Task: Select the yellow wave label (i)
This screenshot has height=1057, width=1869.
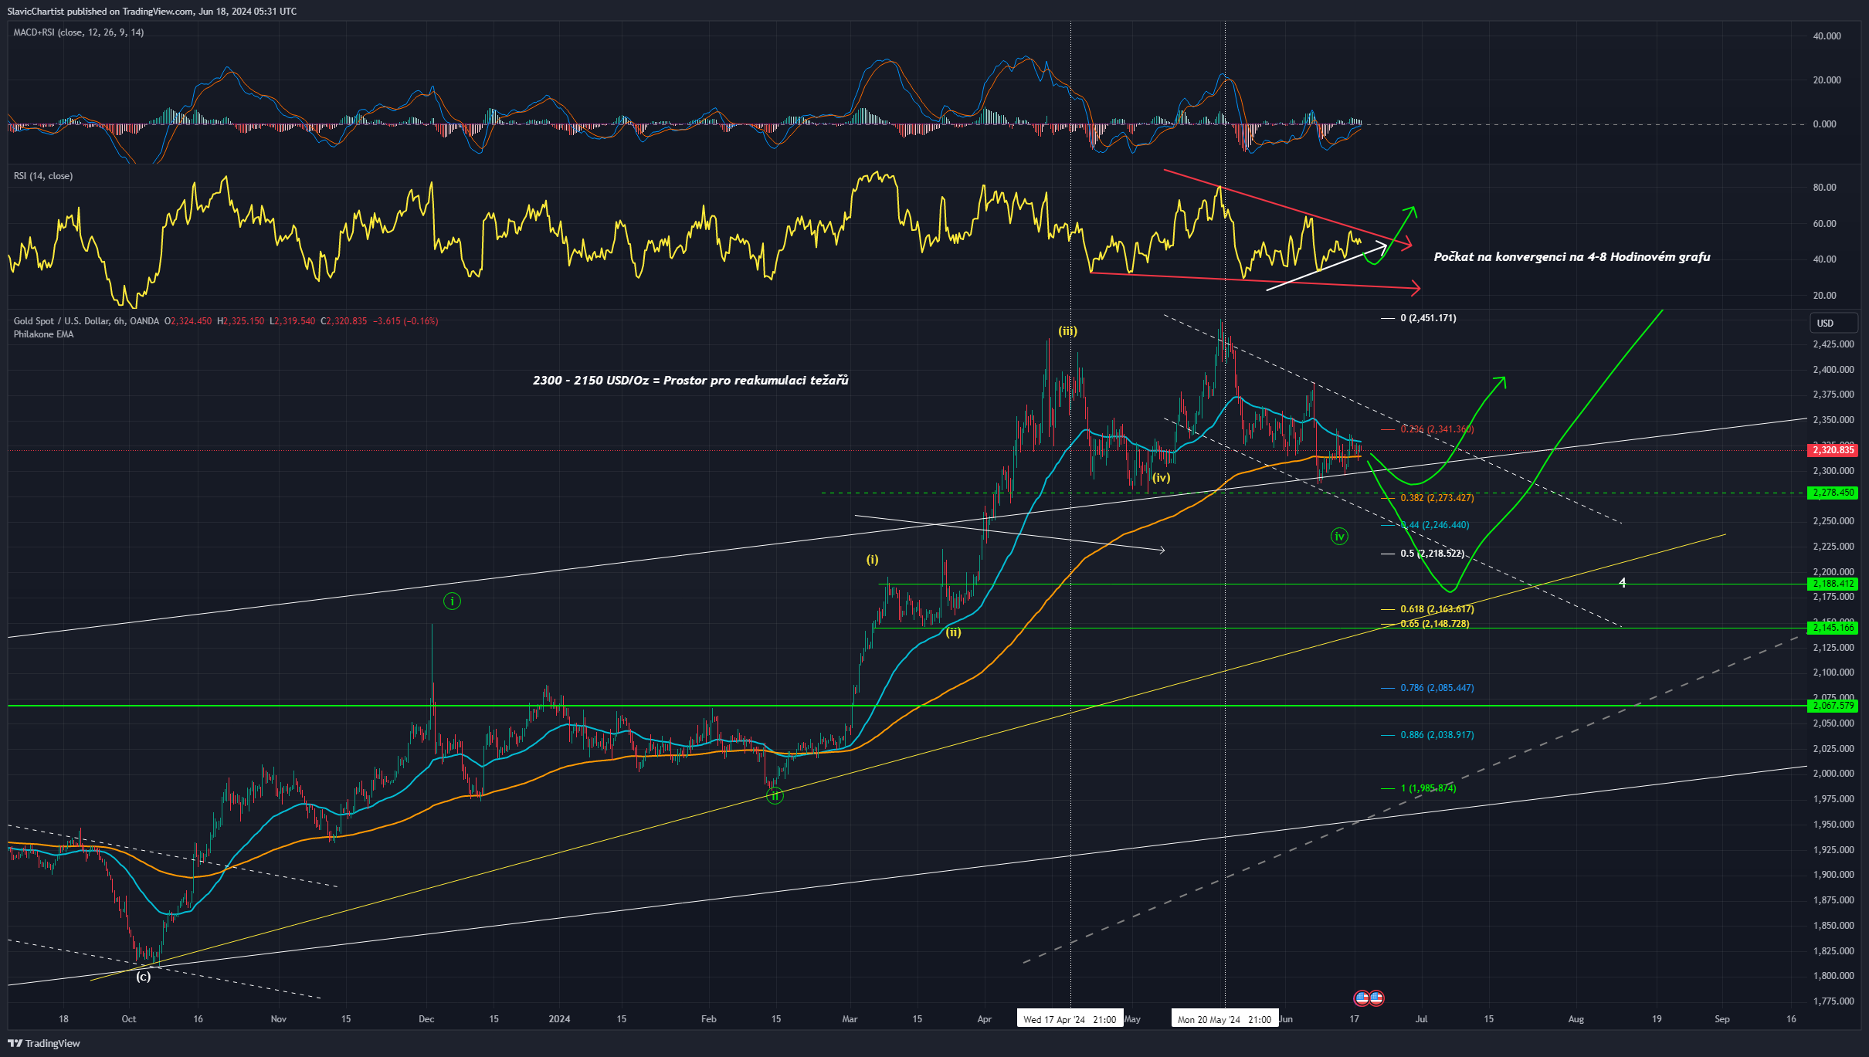Action: pyautogui.click(x=872, y=560)
